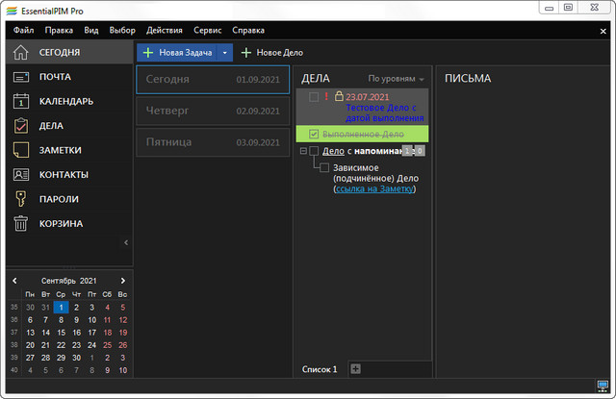Open the Действия menu

click(x=164, y=31)
